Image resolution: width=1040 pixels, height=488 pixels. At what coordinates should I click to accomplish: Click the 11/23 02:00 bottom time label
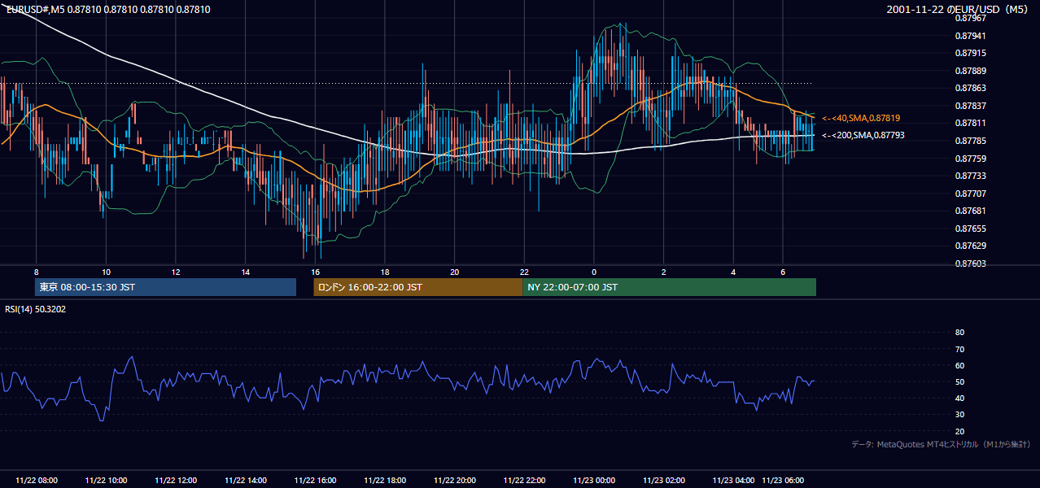click(664, 480)
